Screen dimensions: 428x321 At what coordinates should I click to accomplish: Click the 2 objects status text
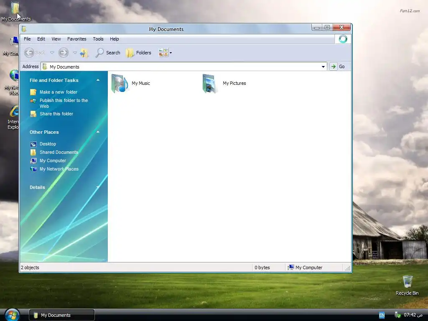coord(30,267)
